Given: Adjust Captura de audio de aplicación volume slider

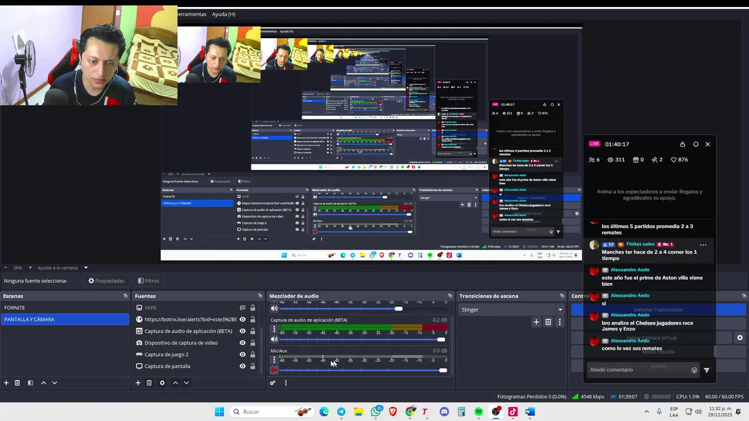Looking at the screenshot, I should 441,339.
